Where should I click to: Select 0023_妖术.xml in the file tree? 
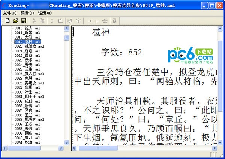point(27,60)
